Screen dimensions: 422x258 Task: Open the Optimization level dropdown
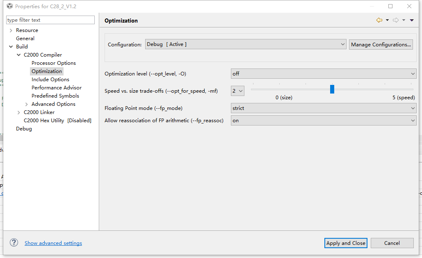tap(323, 74)
